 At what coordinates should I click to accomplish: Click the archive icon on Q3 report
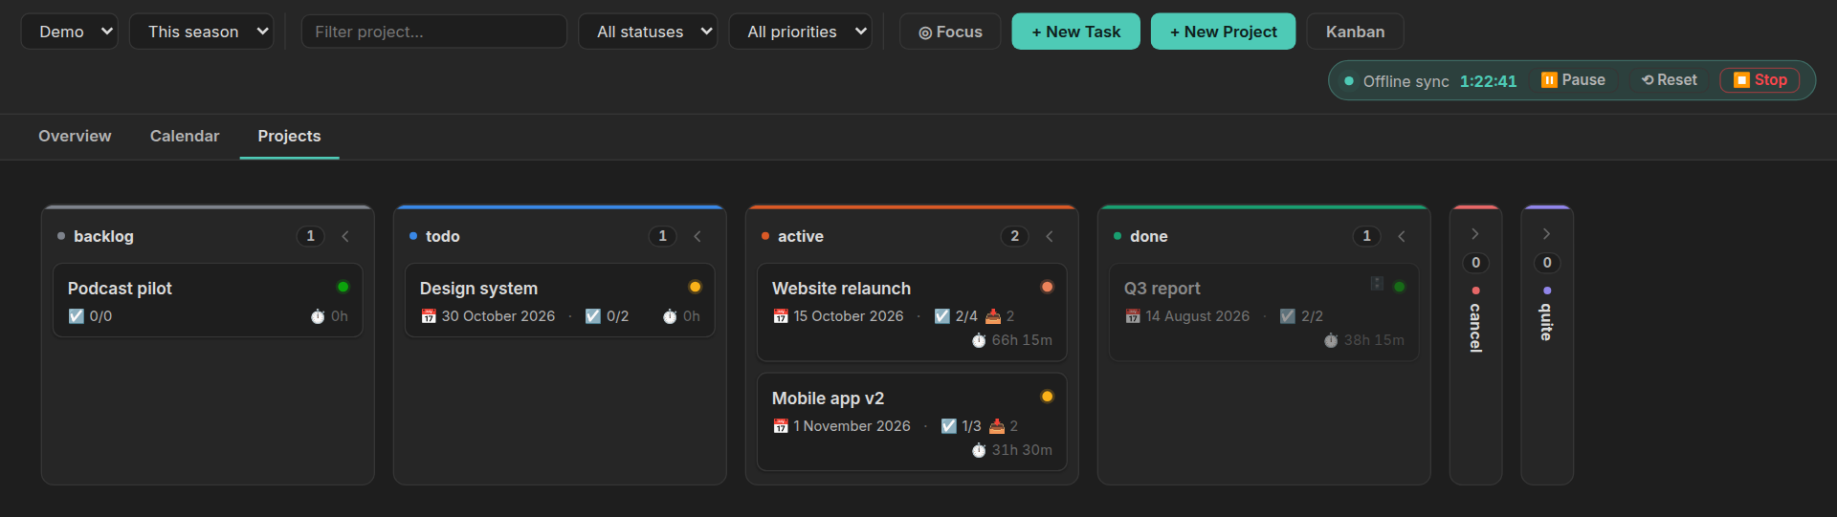pyautogui.click(x=1377, y=284)
